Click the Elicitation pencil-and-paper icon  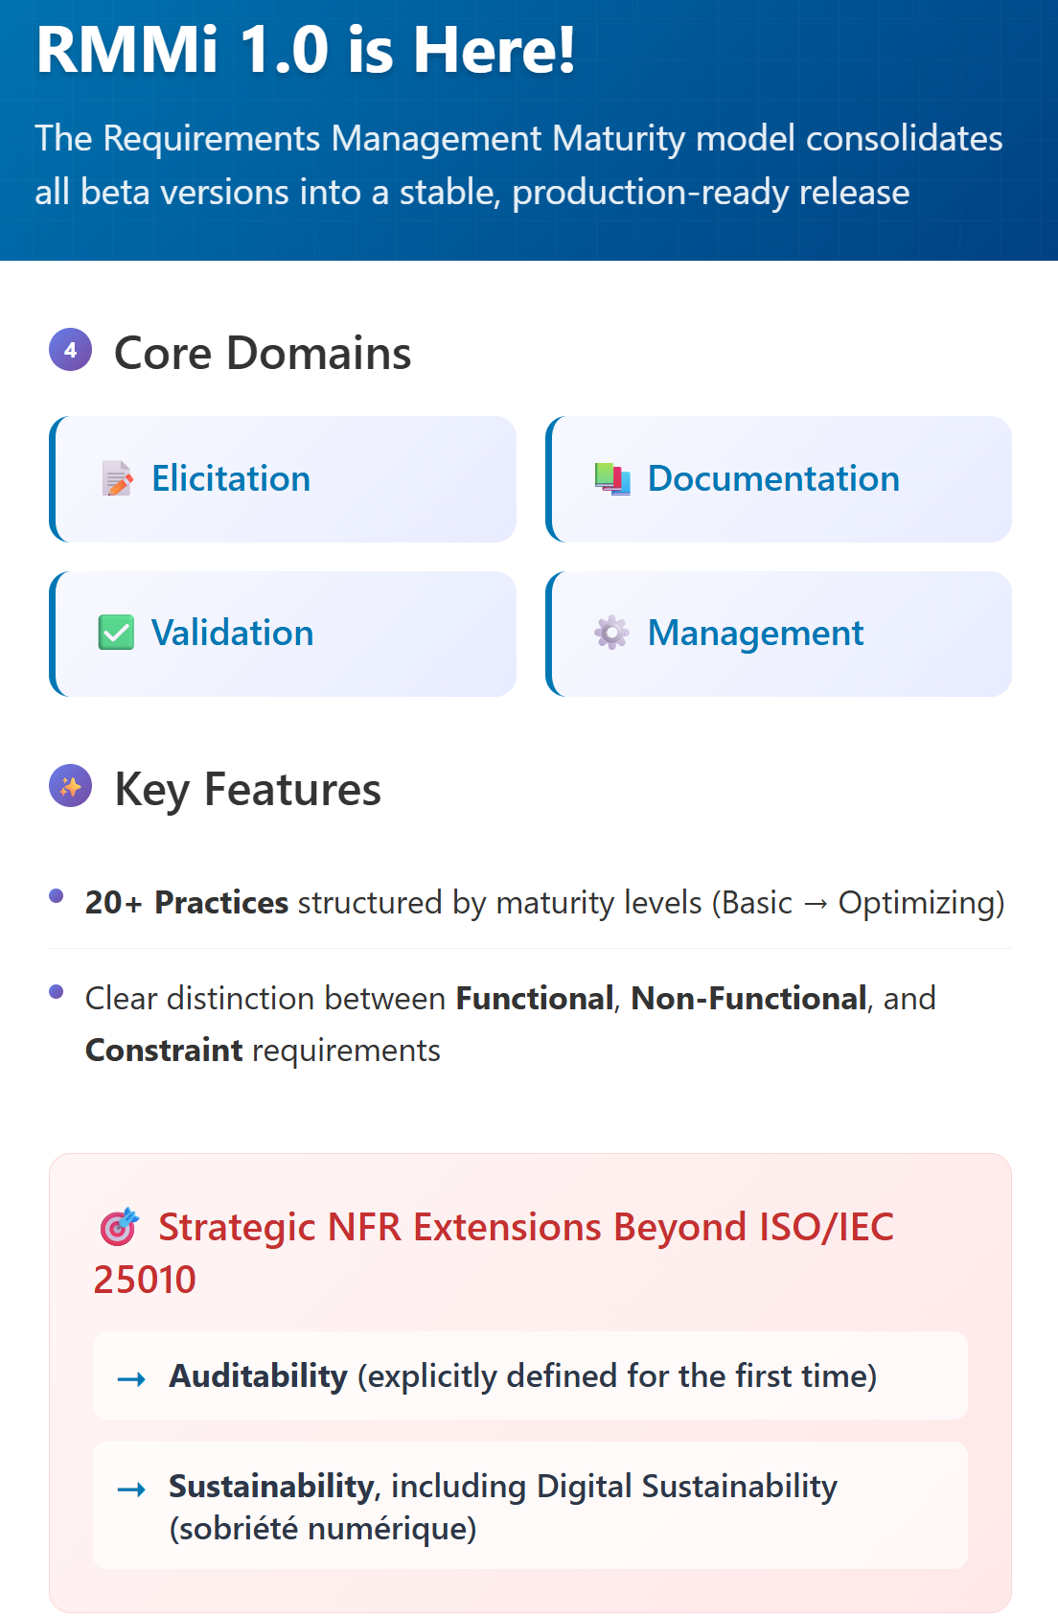pyautogui.click(x=117, y=478)
